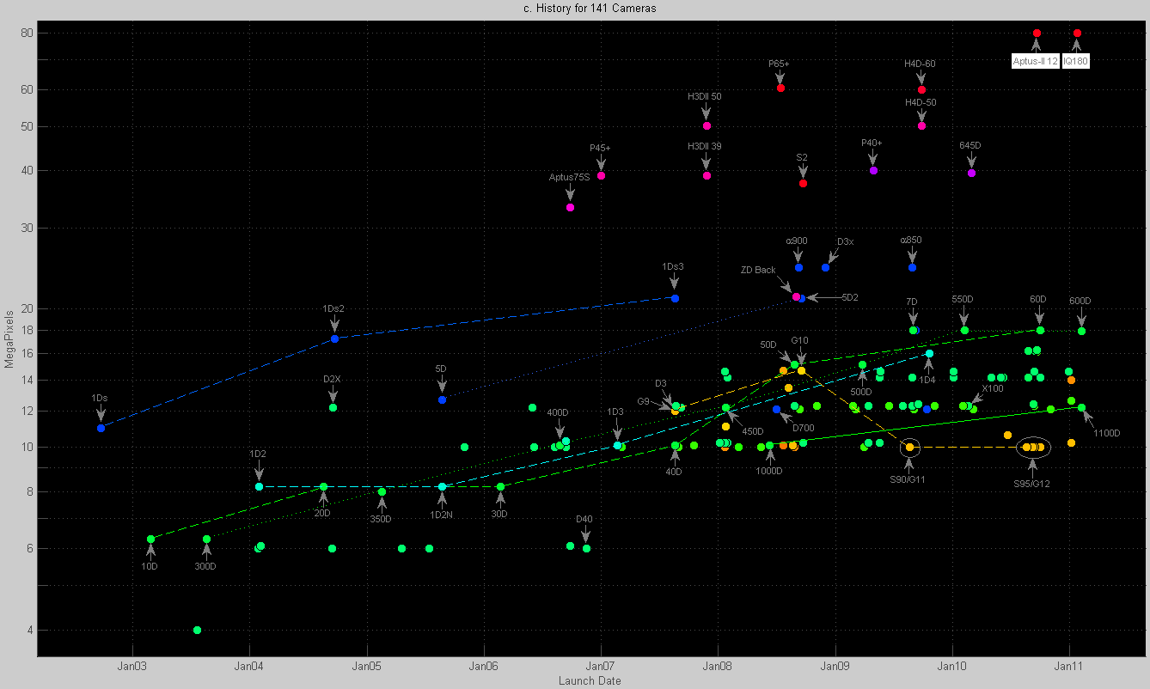The image size is (1150, 689).
Task: Click the green 10D data point
Action: click(x=150, y=539)
